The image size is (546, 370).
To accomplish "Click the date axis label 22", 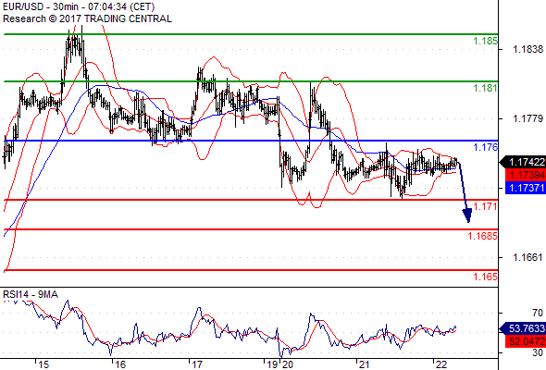I will click(441, 364).
